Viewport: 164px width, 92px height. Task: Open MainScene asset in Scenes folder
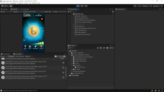[81, 67]
